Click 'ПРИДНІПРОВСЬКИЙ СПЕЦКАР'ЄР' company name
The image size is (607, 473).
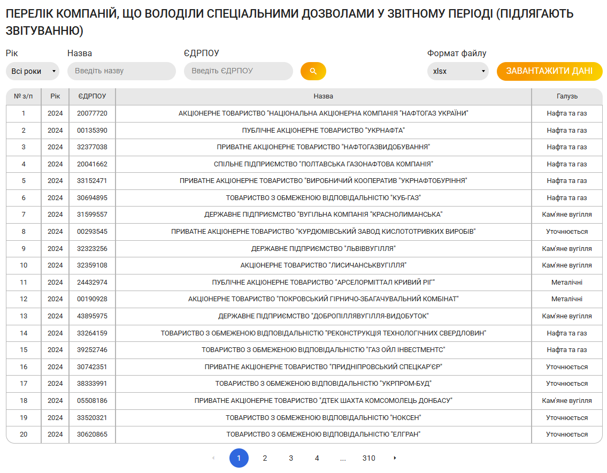[x=323, y=367]
